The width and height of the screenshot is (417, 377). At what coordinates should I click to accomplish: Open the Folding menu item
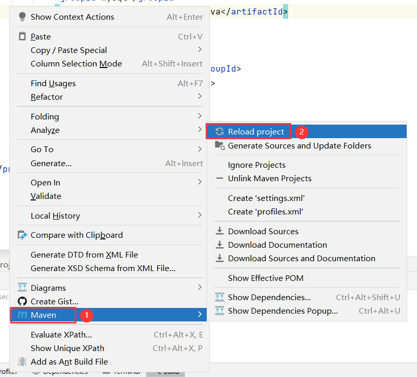coord(110,116)
